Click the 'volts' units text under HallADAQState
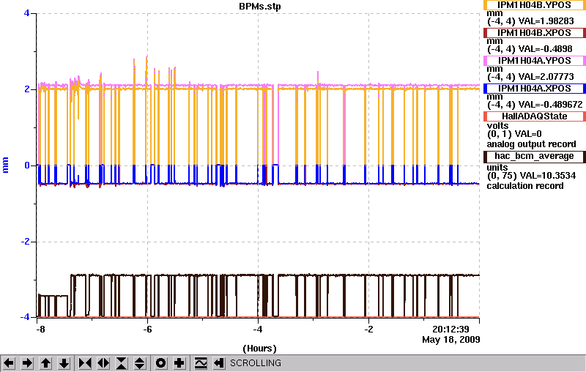Screen dimensions: 586x372 point(497,126)
